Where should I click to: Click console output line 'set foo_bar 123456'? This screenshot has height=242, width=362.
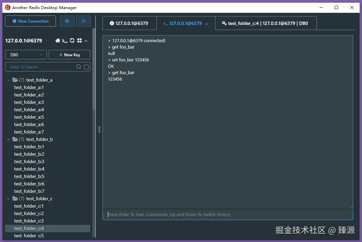[130, 60]
